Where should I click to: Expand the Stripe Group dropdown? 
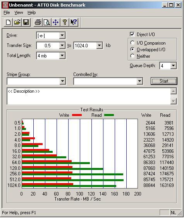pyautogui.click(x=63, y=81)
